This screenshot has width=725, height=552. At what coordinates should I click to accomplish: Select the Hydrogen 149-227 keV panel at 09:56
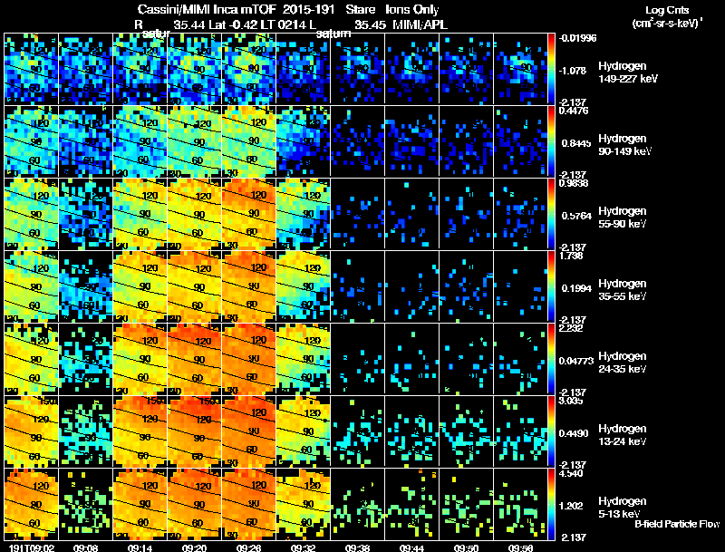(x=520, y=69)
